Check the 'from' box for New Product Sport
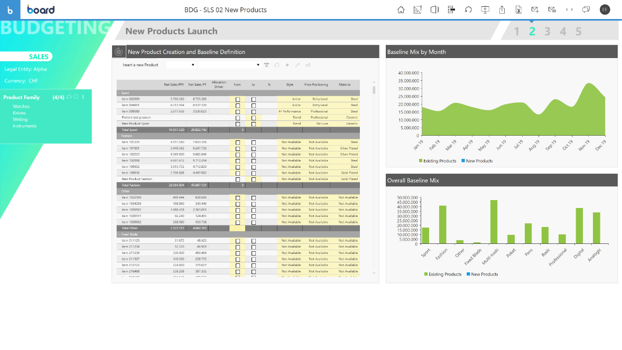 238,124
